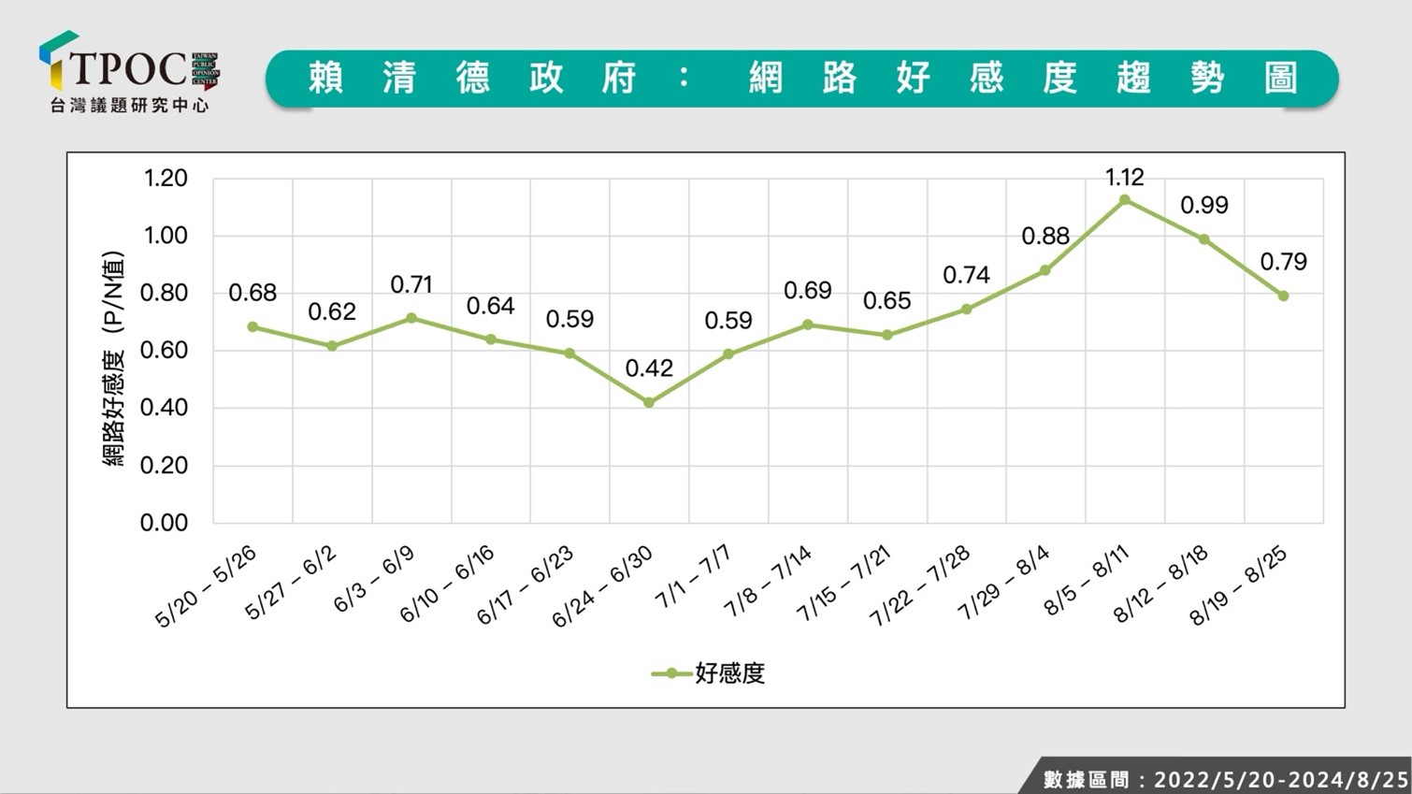Click the chart title banner 賴清德政府：網路好感度趨勢圖
The height and width of the screenshot is (794, 1412).
(802, 79)
